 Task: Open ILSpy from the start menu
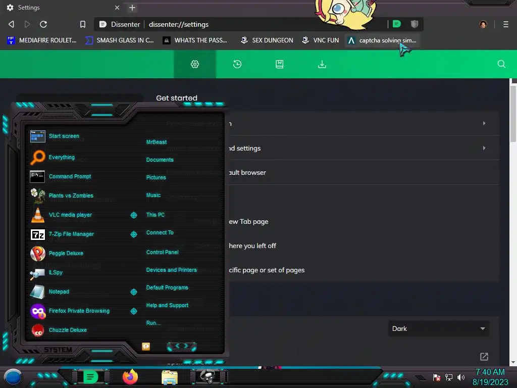56,272
